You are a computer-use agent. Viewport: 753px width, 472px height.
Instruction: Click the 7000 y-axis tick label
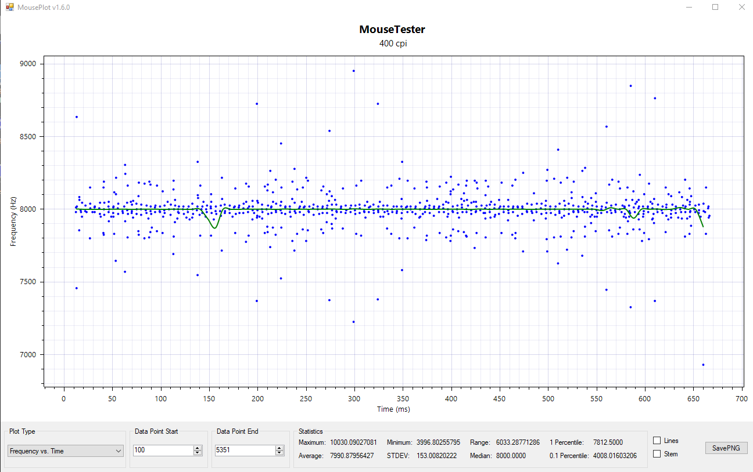28,355
